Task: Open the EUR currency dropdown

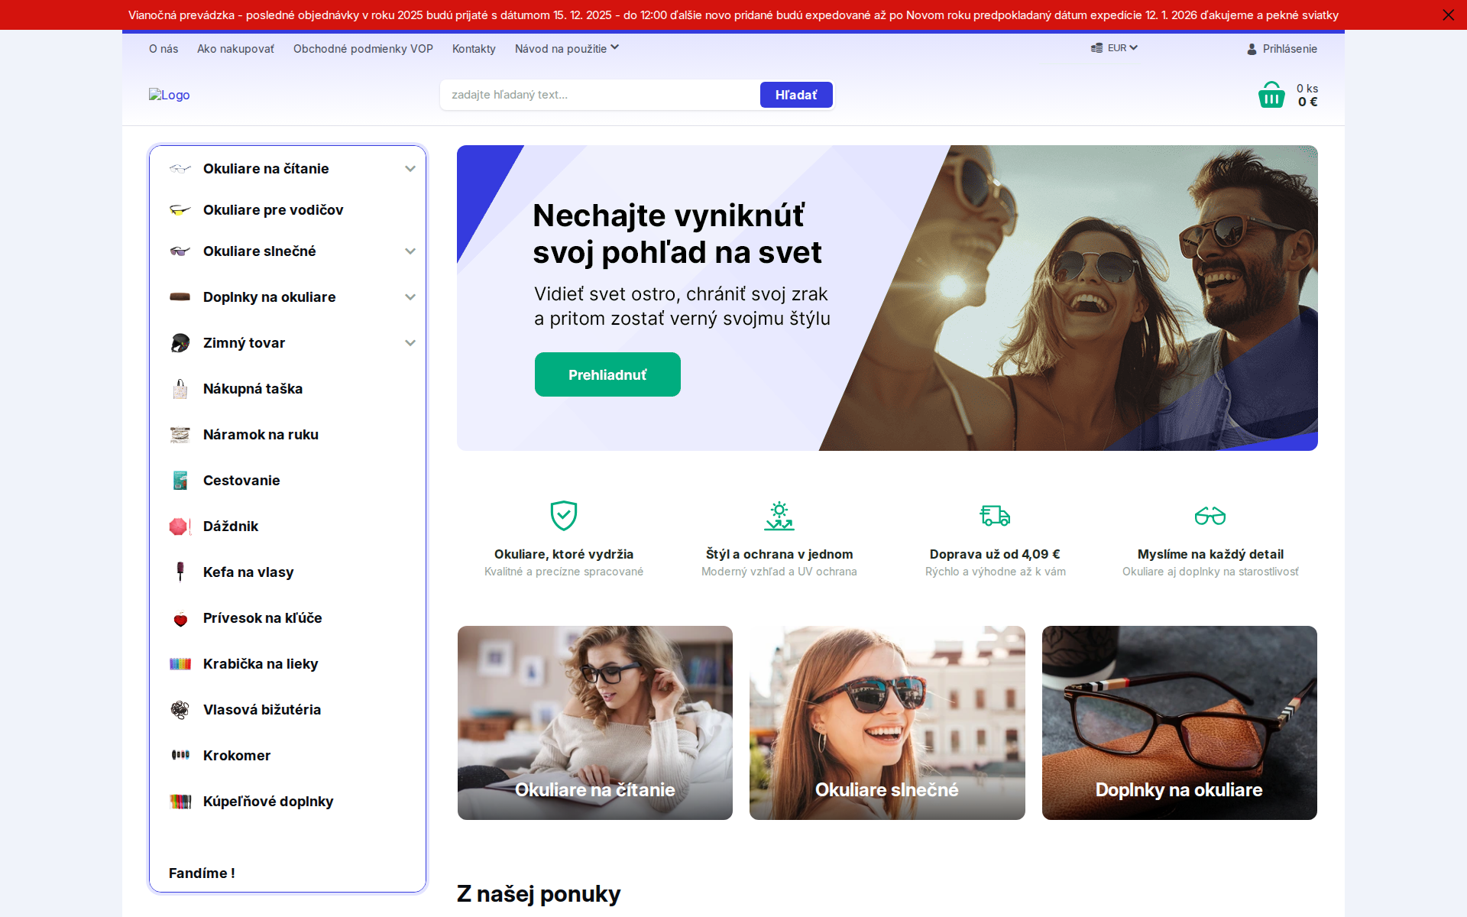Action: click(x=1114, y=47)
